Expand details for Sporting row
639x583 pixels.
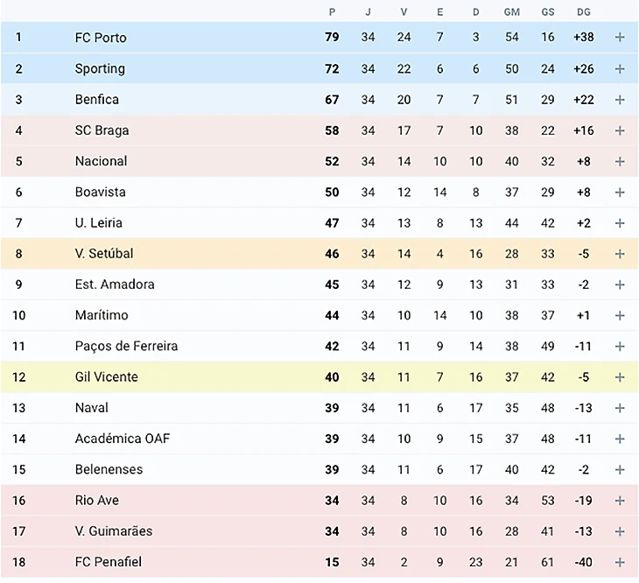click(x=620, y=69)
